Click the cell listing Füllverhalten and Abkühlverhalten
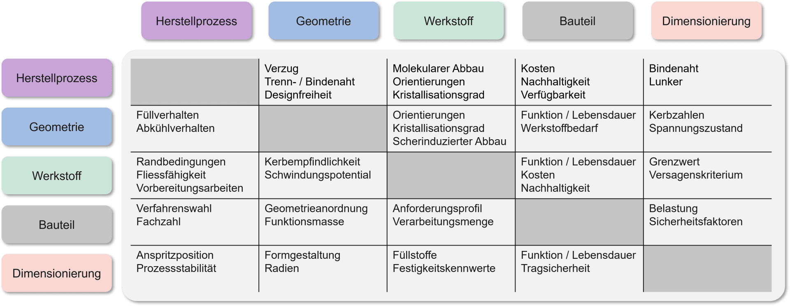This screenshot has height=306, width=790. [195, 129]
